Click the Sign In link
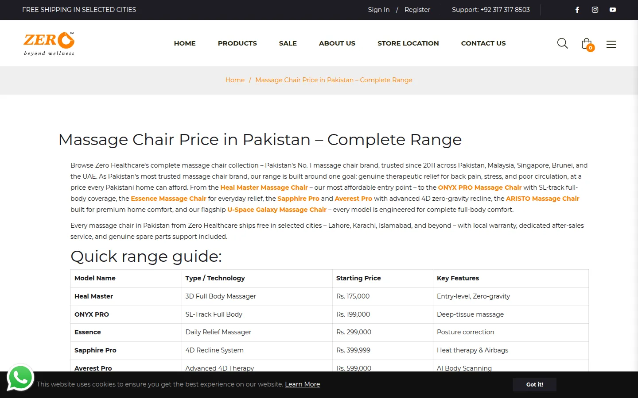638x398 pixels. [379, 10]
